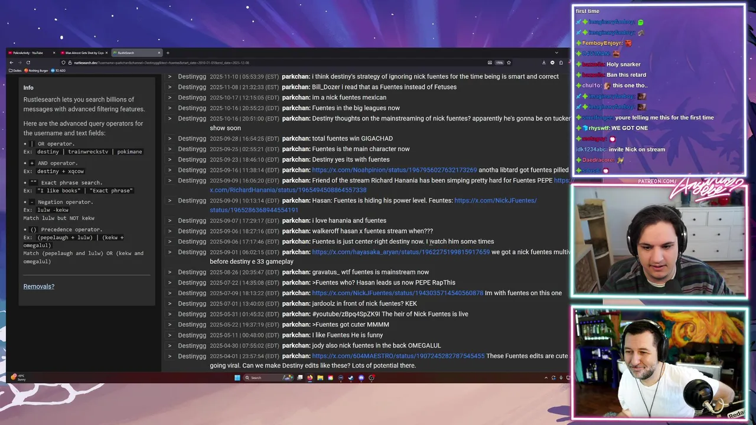
Task: Expand the 2025-11-08 21:32:53 message row
Action: click(x=170, y=87)
